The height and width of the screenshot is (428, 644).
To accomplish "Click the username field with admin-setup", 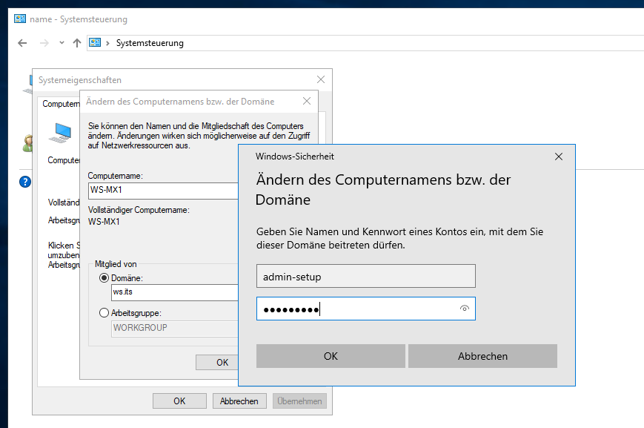I will tap(366, 276).
